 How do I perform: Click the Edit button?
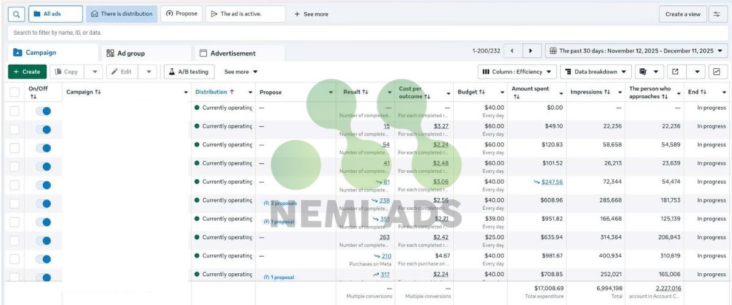click(x=122, y=72)
